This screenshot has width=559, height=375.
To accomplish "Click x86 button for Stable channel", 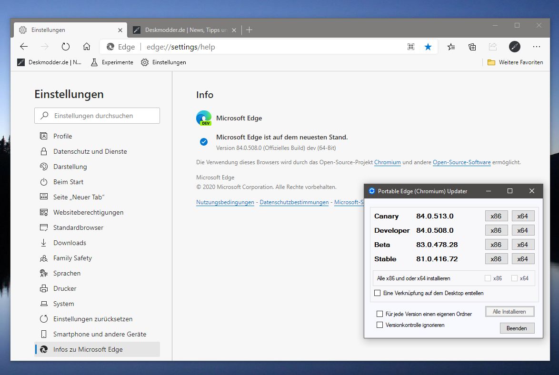I will coord(496,259).
